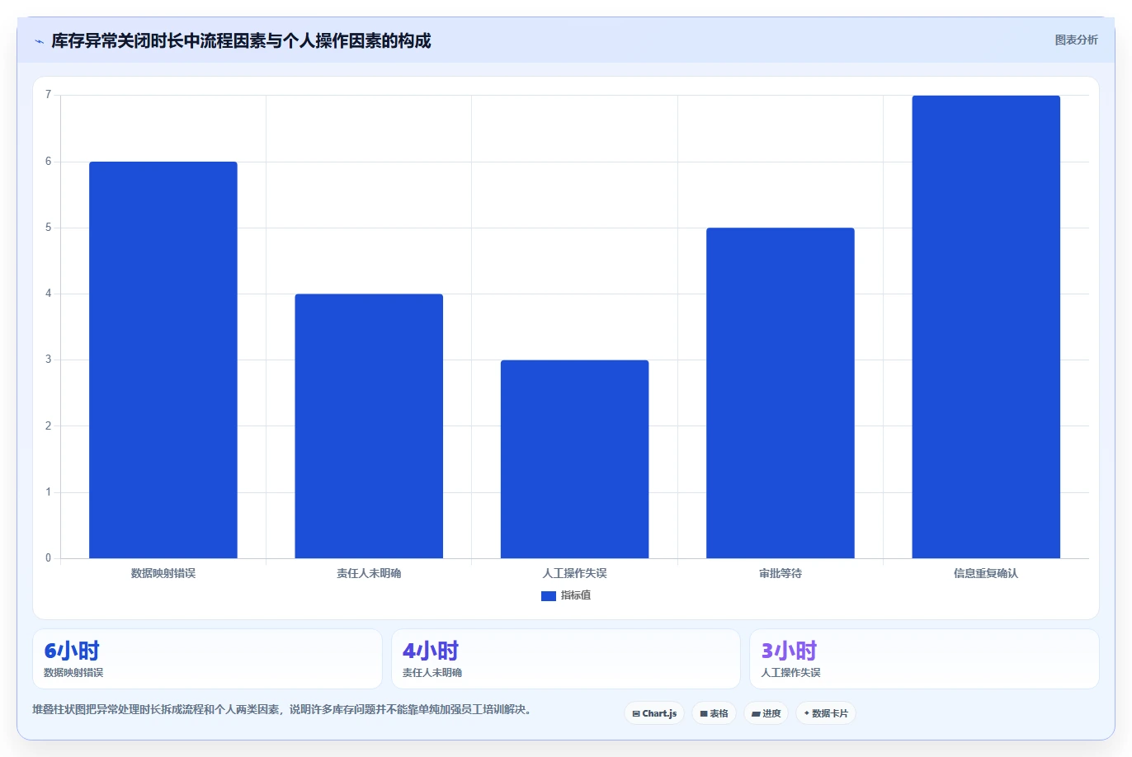Viewport: 1132px width, 757px height.
Task: Click the Chart.js tag button
Action: pos(654,713)
